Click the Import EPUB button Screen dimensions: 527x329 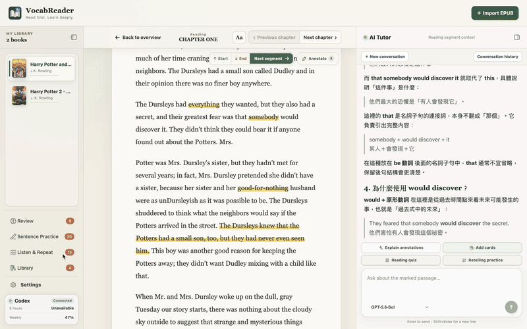495,13
